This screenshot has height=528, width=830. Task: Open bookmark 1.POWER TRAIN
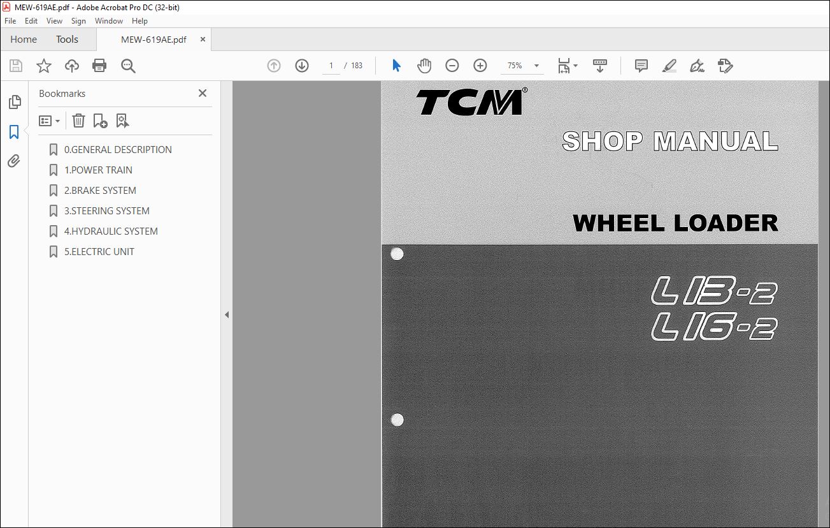pos(98,170)
